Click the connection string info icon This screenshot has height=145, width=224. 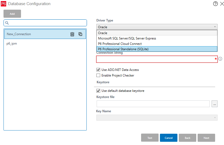pos(220,59)
